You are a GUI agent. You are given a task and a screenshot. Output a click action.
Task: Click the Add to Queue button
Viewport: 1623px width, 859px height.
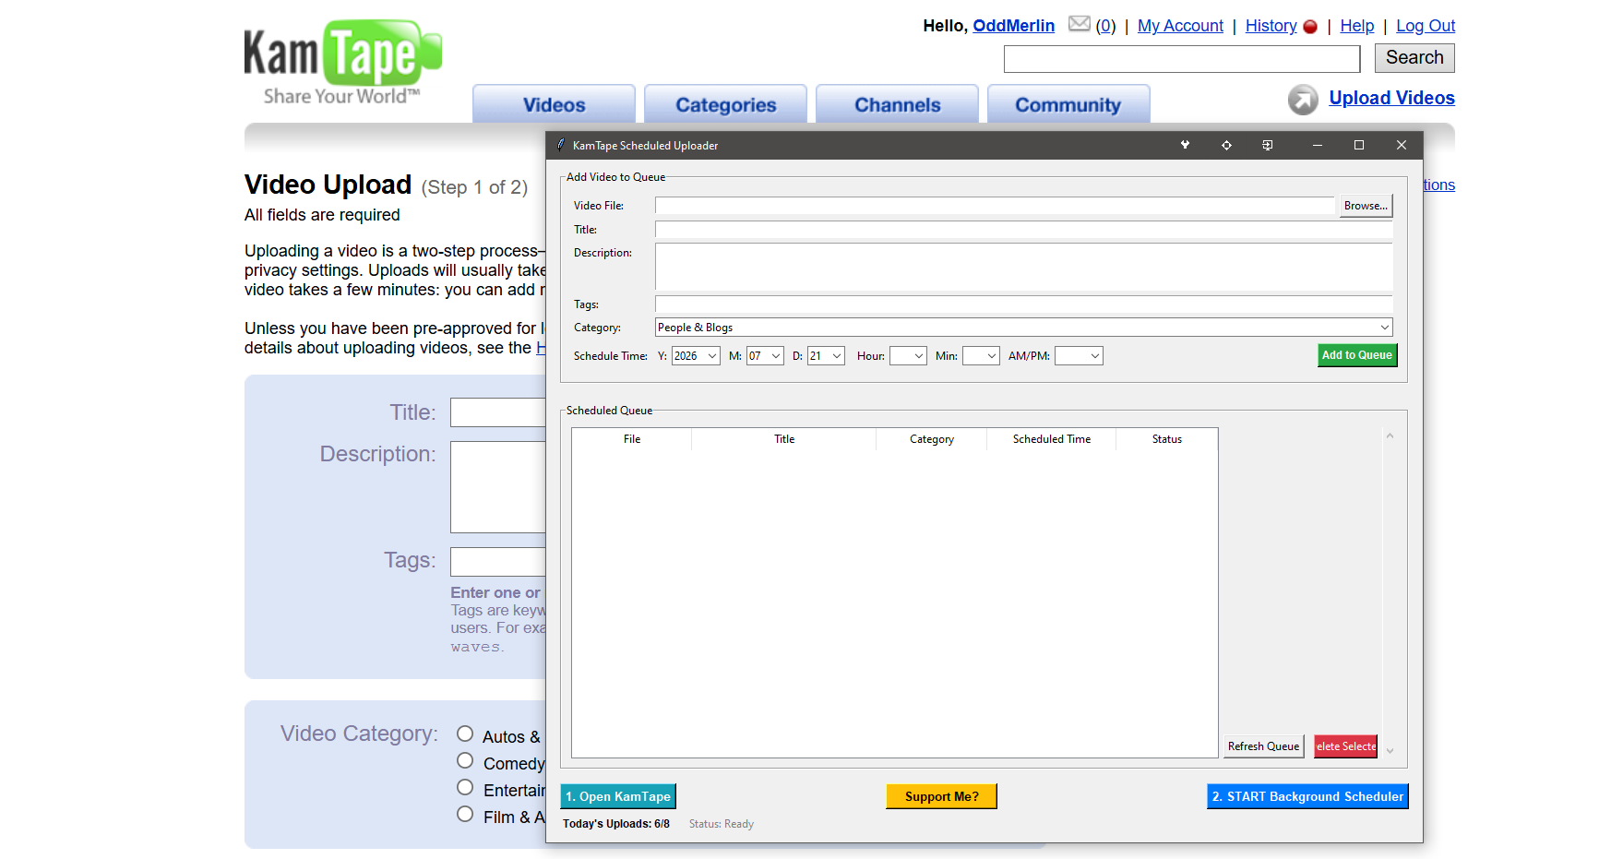pyautogui.click(x=1357, y=355)
